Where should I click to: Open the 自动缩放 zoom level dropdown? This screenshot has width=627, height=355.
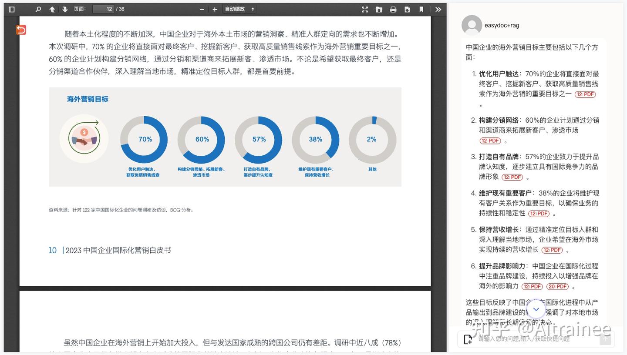click(239, 9)
